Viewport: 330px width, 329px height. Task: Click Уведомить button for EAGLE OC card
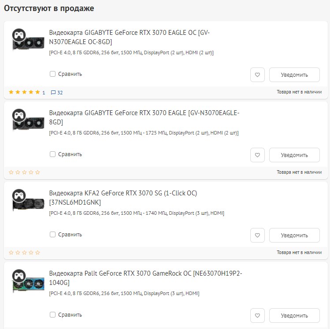click(x=294, y=75)
